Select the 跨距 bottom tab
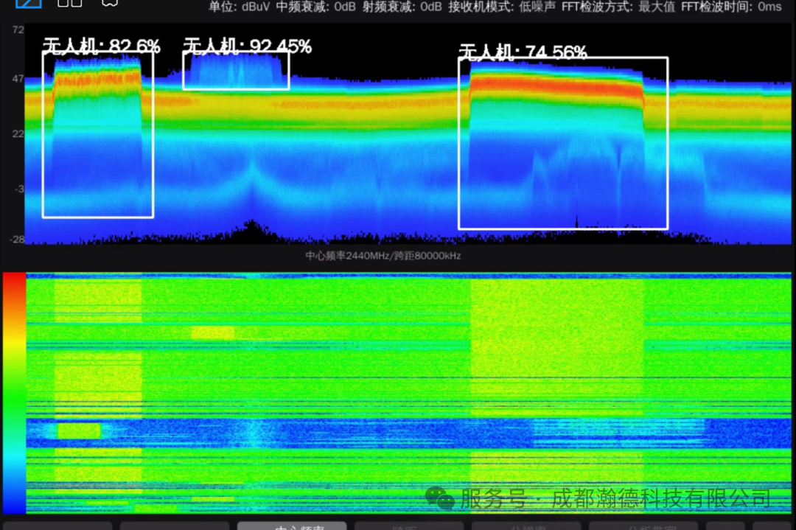This screenshot has width=796, height=530. click(408, 526)
